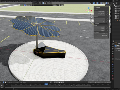Open the Physics properties tab icon

[113, 69]
